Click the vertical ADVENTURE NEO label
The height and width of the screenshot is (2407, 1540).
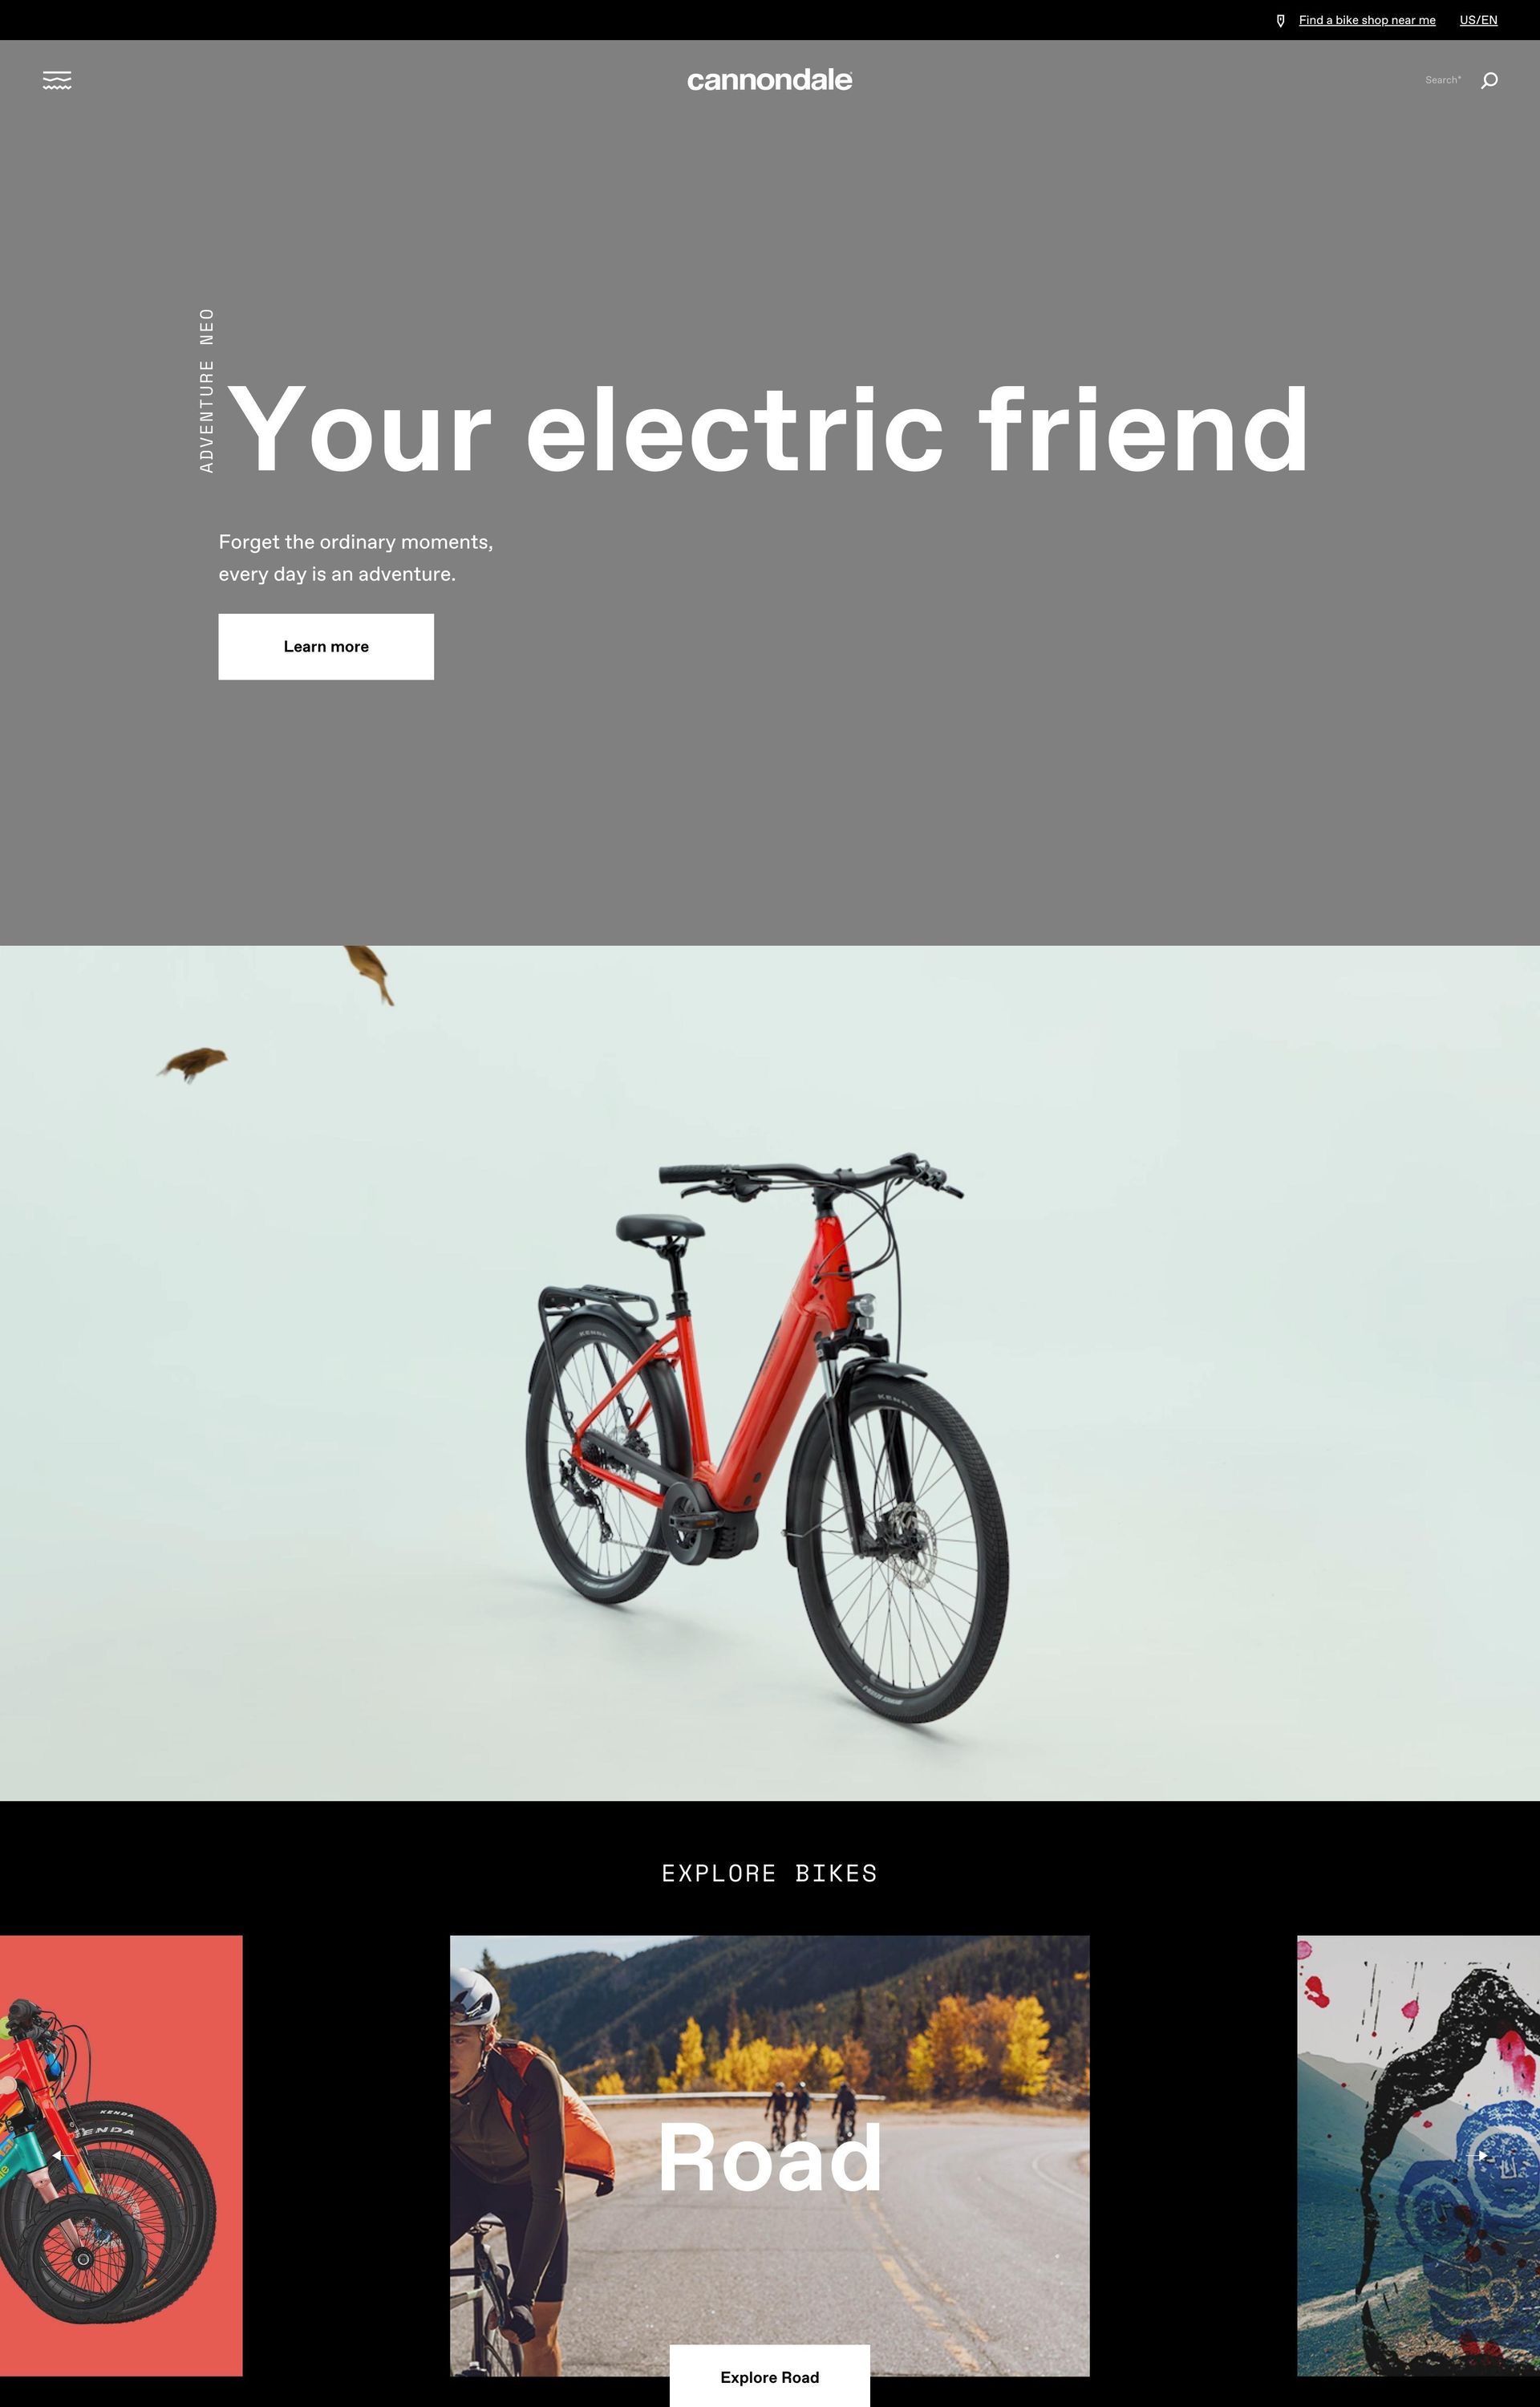(207, 390)
